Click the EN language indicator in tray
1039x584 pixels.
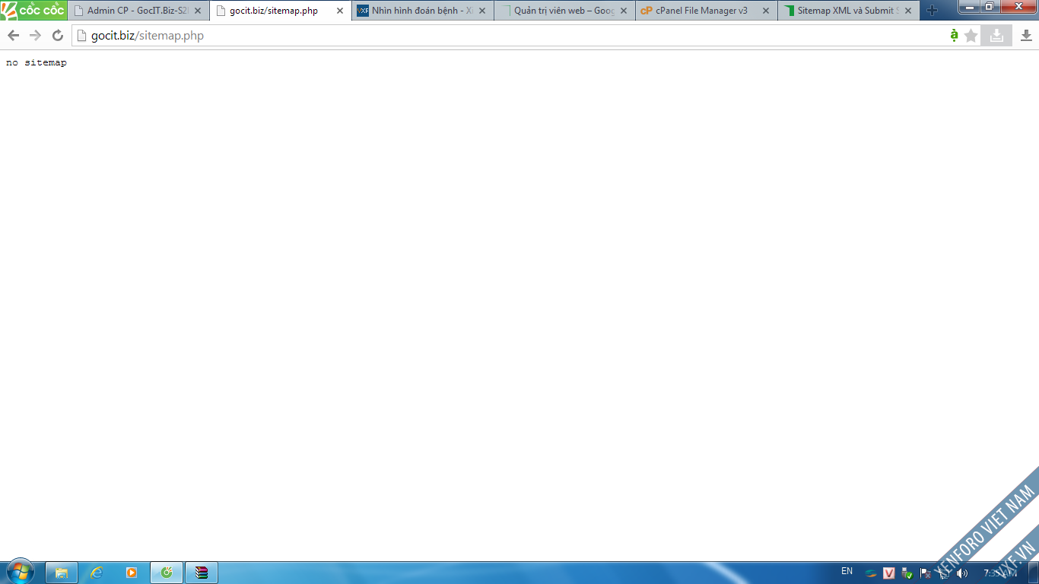[x=847, y=571]
